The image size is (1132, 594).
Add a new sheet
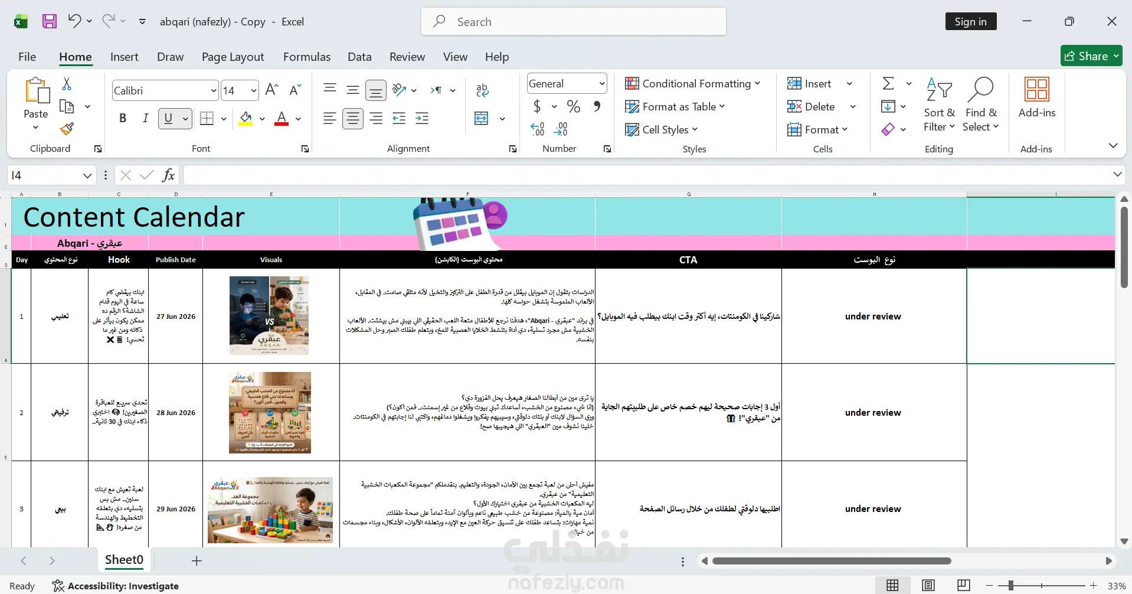[x=197, y=560]
